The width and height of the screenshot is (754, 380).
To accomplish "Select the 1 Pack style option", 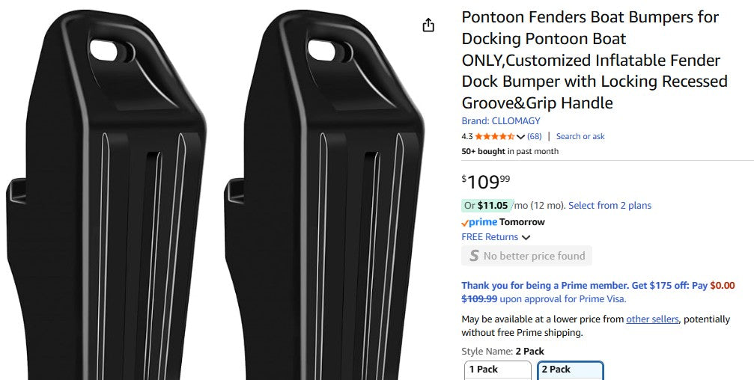I will 498,370.
